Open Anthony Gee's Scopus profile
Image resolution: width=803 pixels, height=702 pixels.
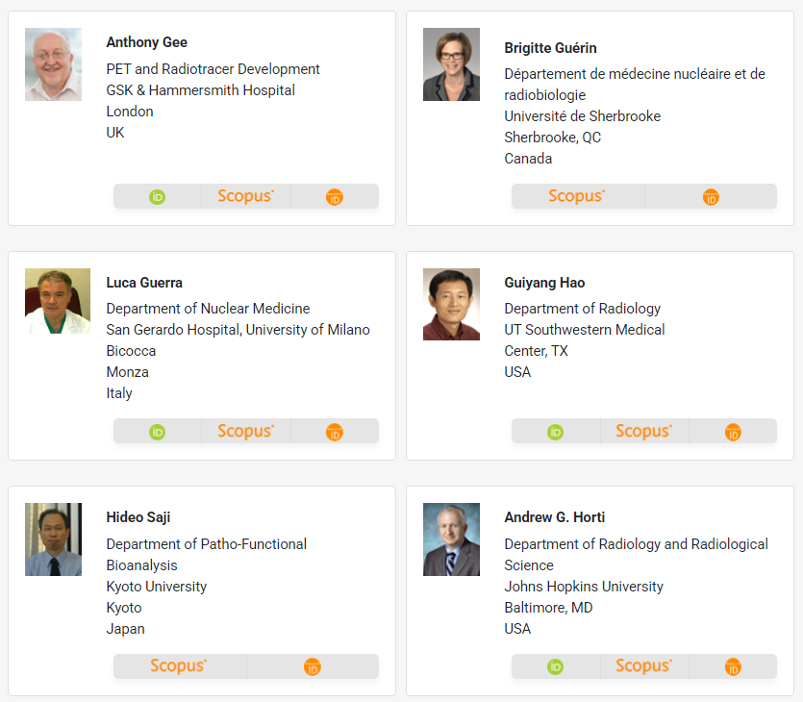[x=246, y=196]
